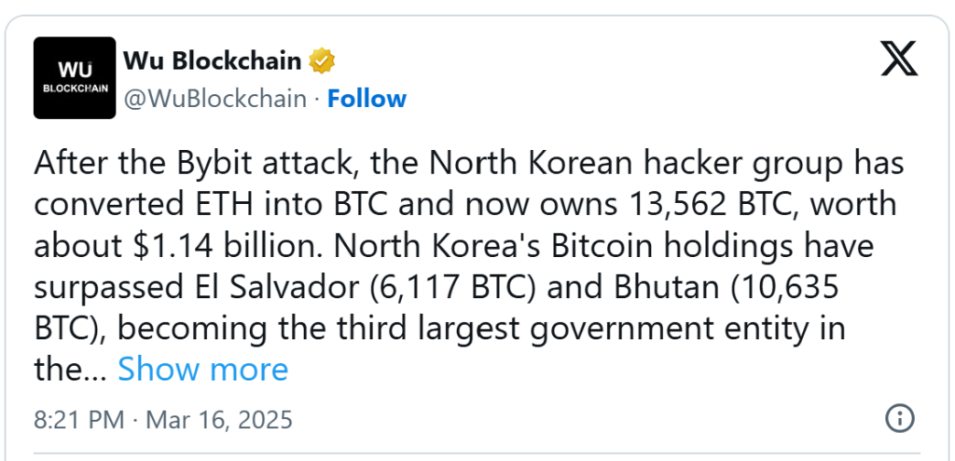
Task: Open the tweet info circle icon
Action: [897, 416]
